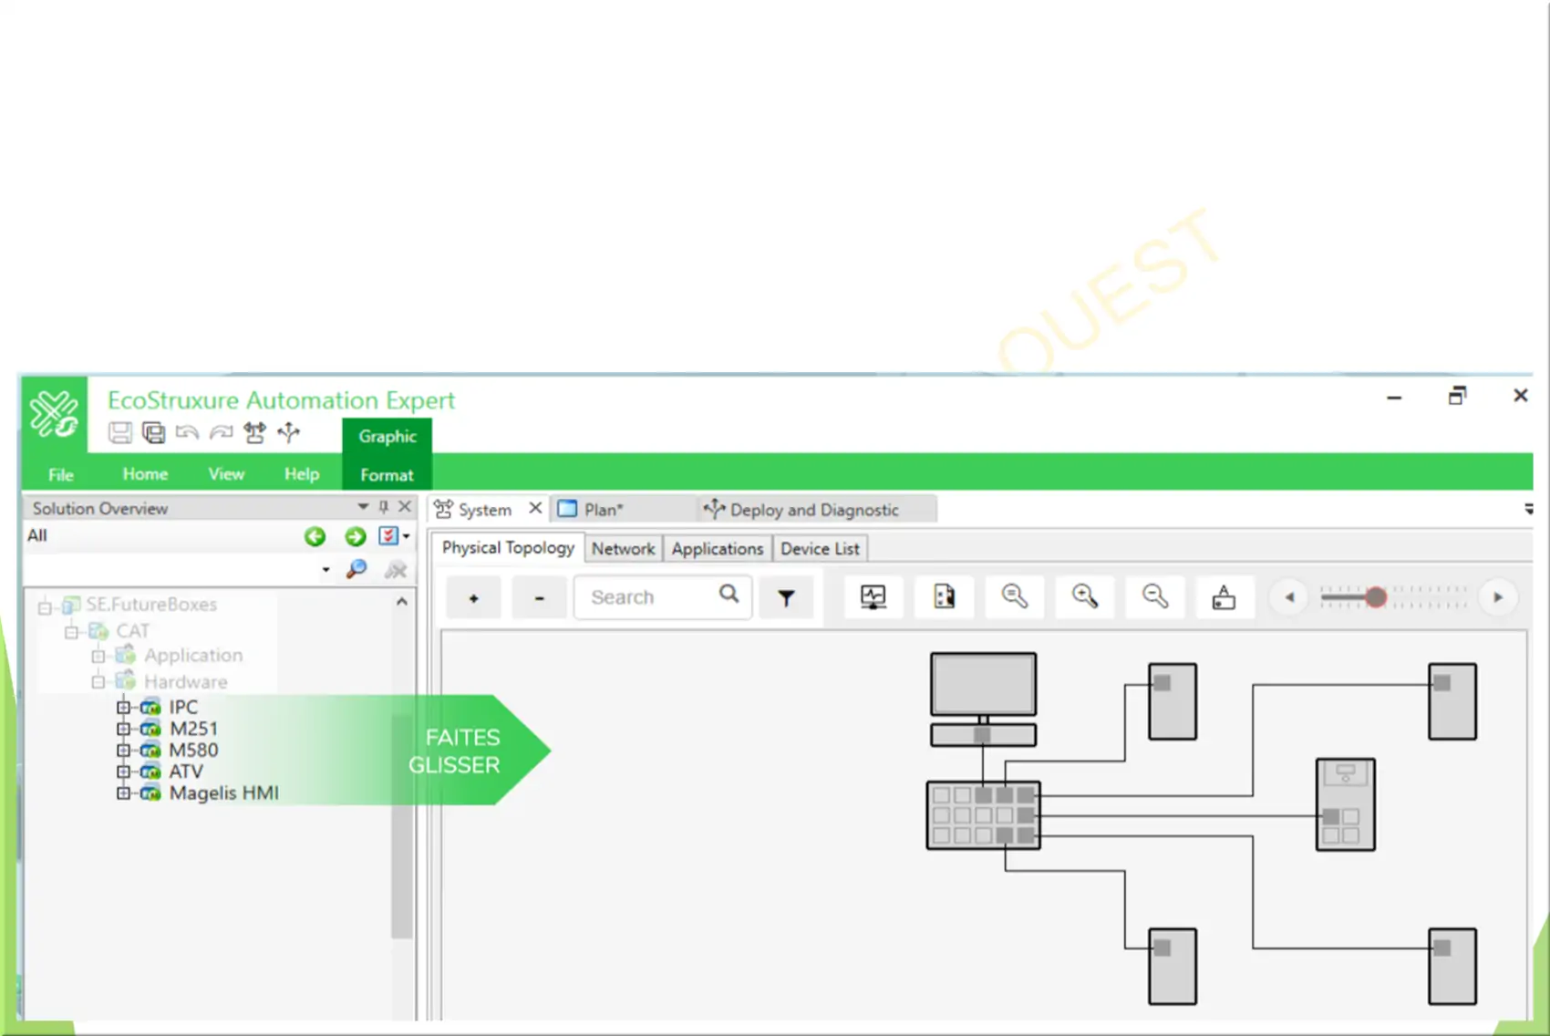Select the network switch device in topology

[983, 814]
